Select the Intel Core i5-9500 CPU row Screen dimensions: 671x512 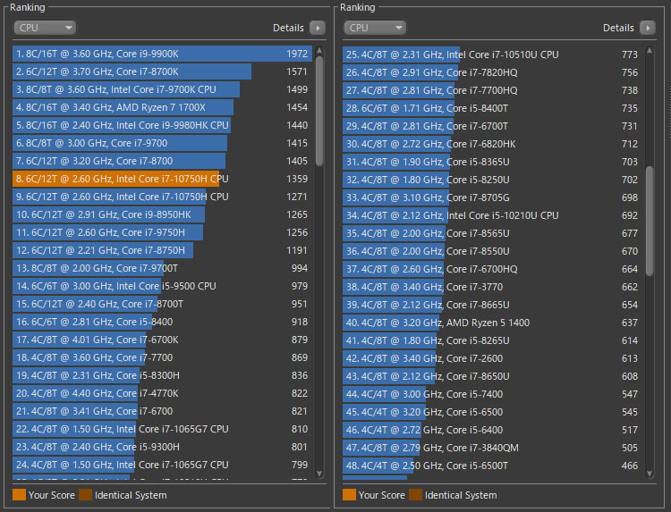[x=163, y=286]
